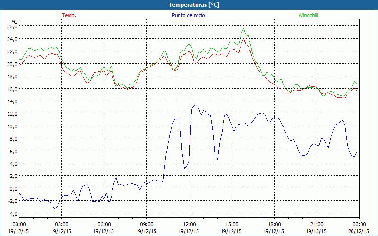Click the °C unit label above the y-axis
This screenshot has height=236, width=378.
tap(15, 22)
